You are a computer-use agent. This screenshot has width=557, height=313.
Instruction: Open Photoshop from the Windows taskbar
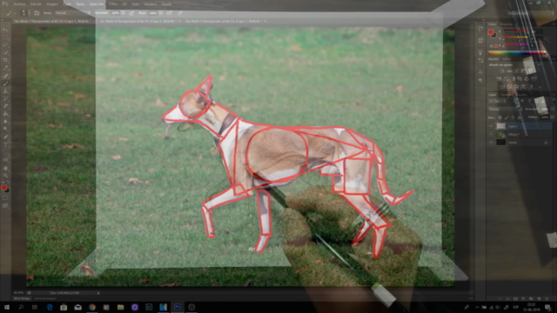(x=178, y=307)
